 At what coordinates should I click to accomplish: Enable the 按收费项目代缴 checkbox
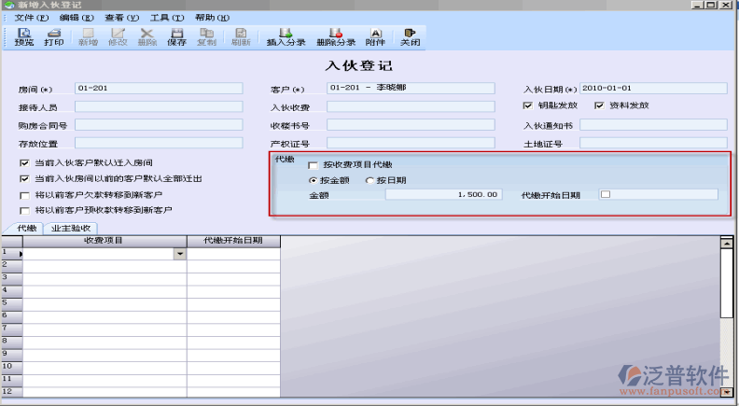tap(313, 165)
